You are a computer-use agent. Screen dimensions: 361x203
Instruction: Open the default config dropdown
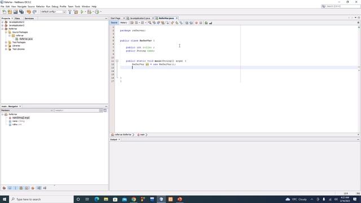click(53, 12)
